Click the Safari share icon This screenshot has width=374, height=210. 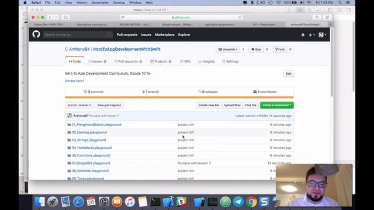[317, 17]
